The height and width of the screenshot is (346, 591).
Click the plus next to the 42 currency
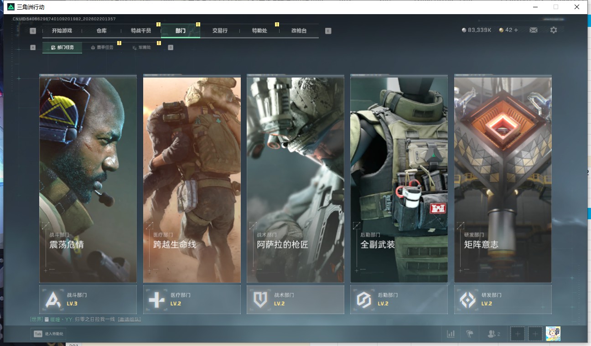click(x=516, y=30)
